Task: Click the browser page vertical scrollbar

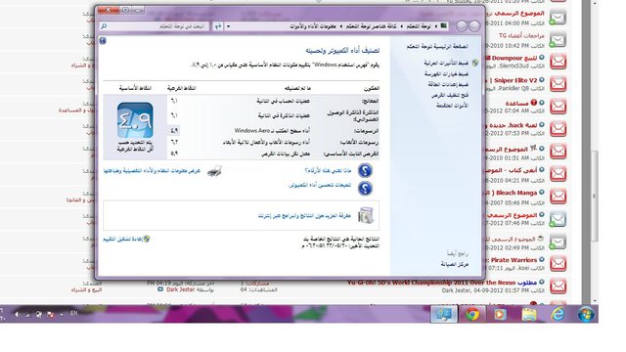Action: pyautogui.click(x=595, y=196)
